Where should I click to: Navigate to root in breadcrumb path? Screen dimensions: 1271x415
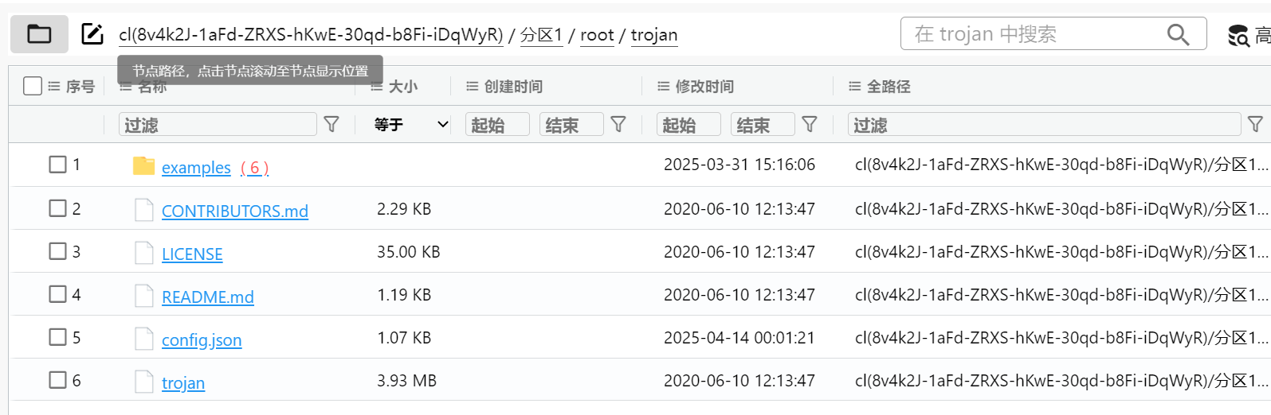(x=597, y=35)
